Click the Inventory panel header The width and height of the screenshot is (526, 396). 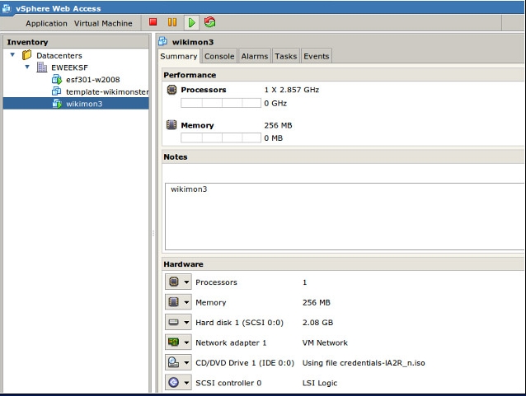click(x=76, y=42)
